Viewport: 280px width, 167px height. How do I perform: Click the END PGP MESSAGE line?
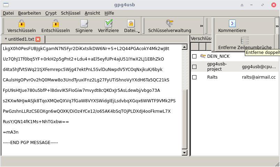[30, 143]
